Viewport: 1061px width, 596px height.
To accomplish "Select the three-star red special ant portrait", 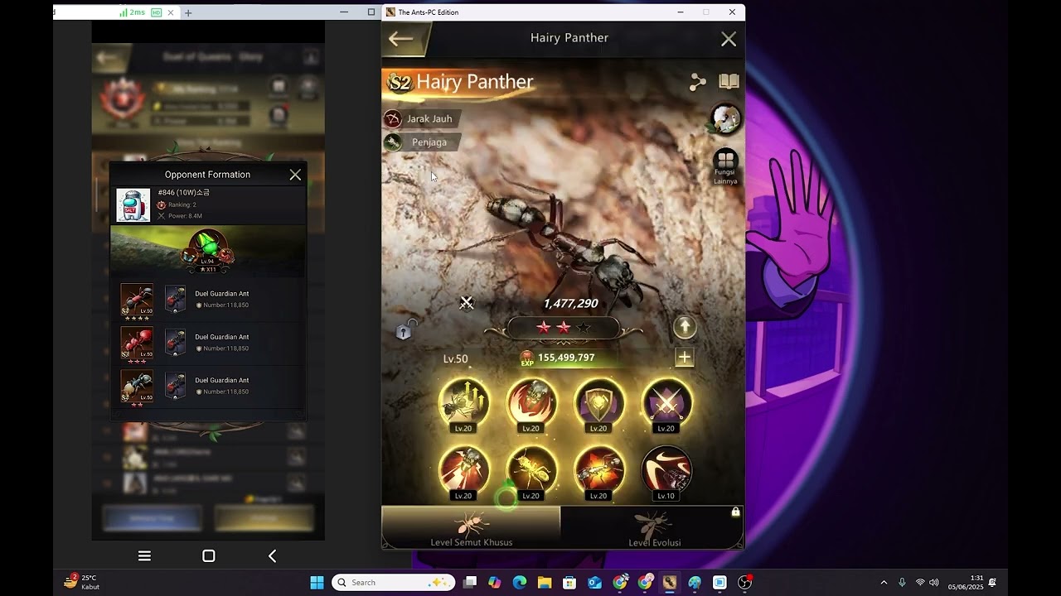I will [x=137, y=344].
